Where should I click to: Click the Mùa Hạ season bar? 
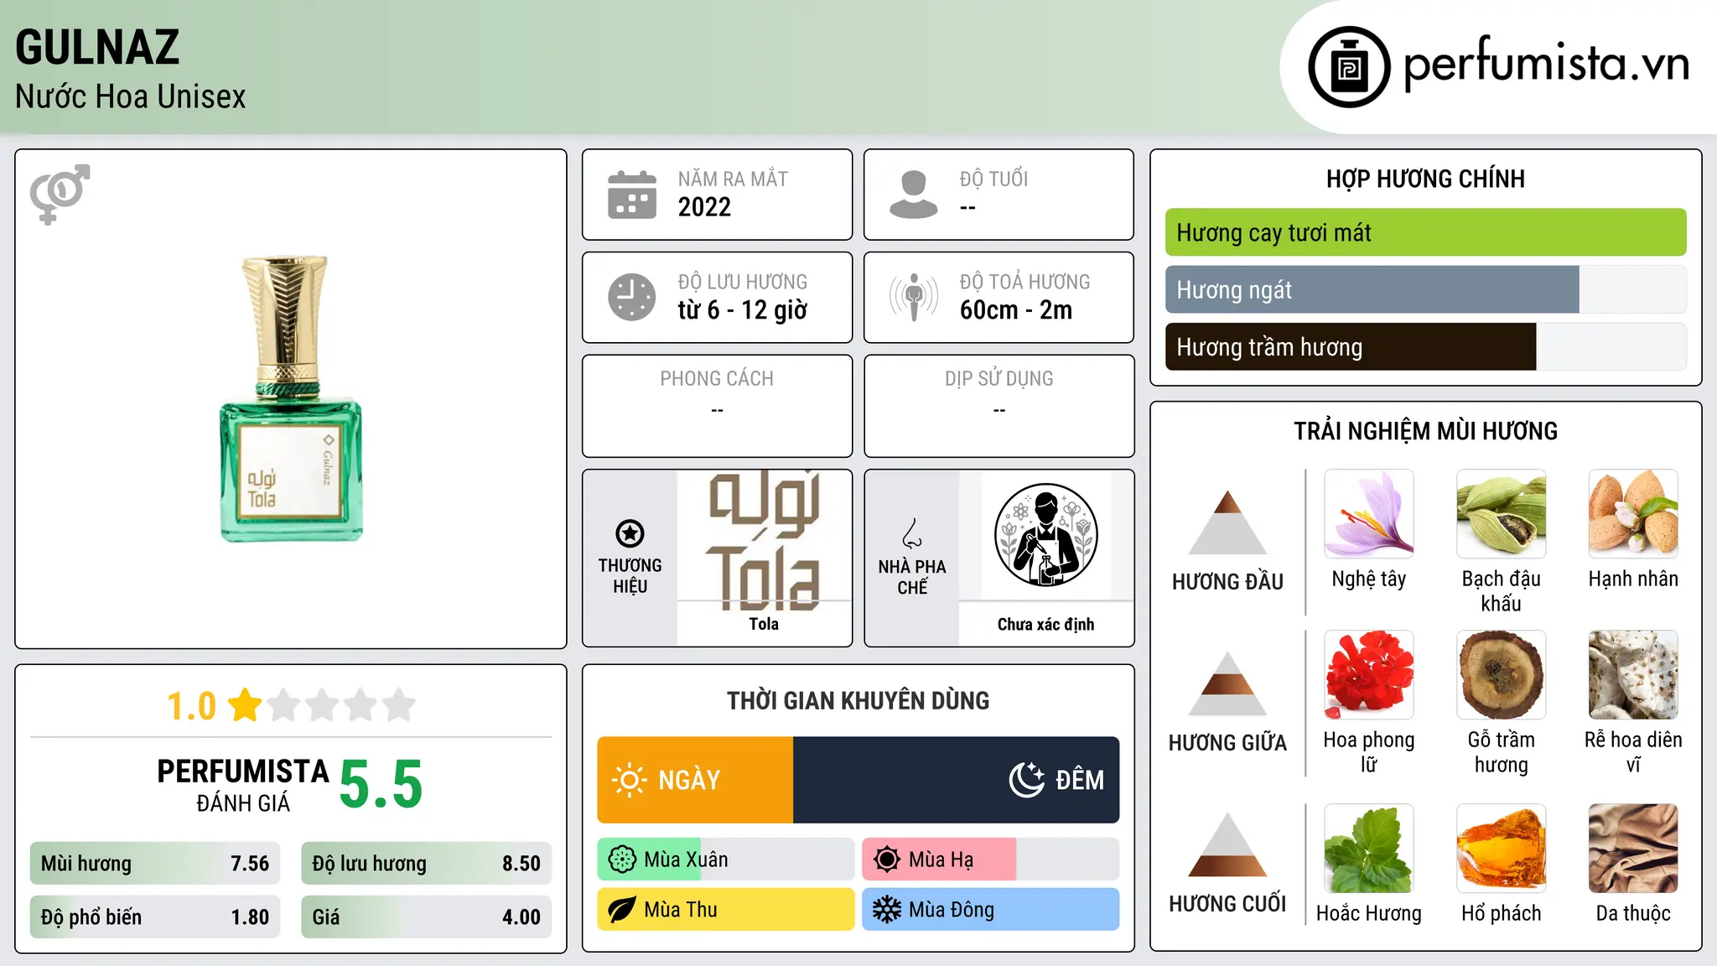(x=991, y=860)
